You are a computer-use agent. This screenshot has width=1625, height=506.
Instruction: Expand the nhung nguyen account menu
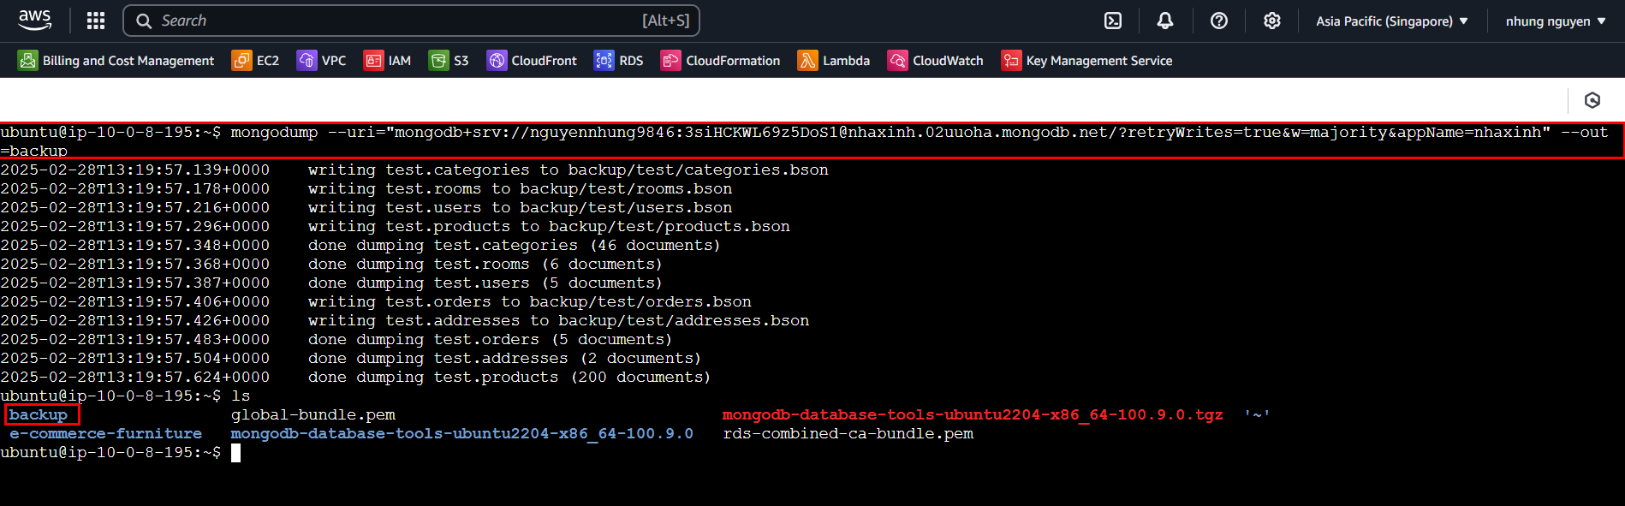1556,21
